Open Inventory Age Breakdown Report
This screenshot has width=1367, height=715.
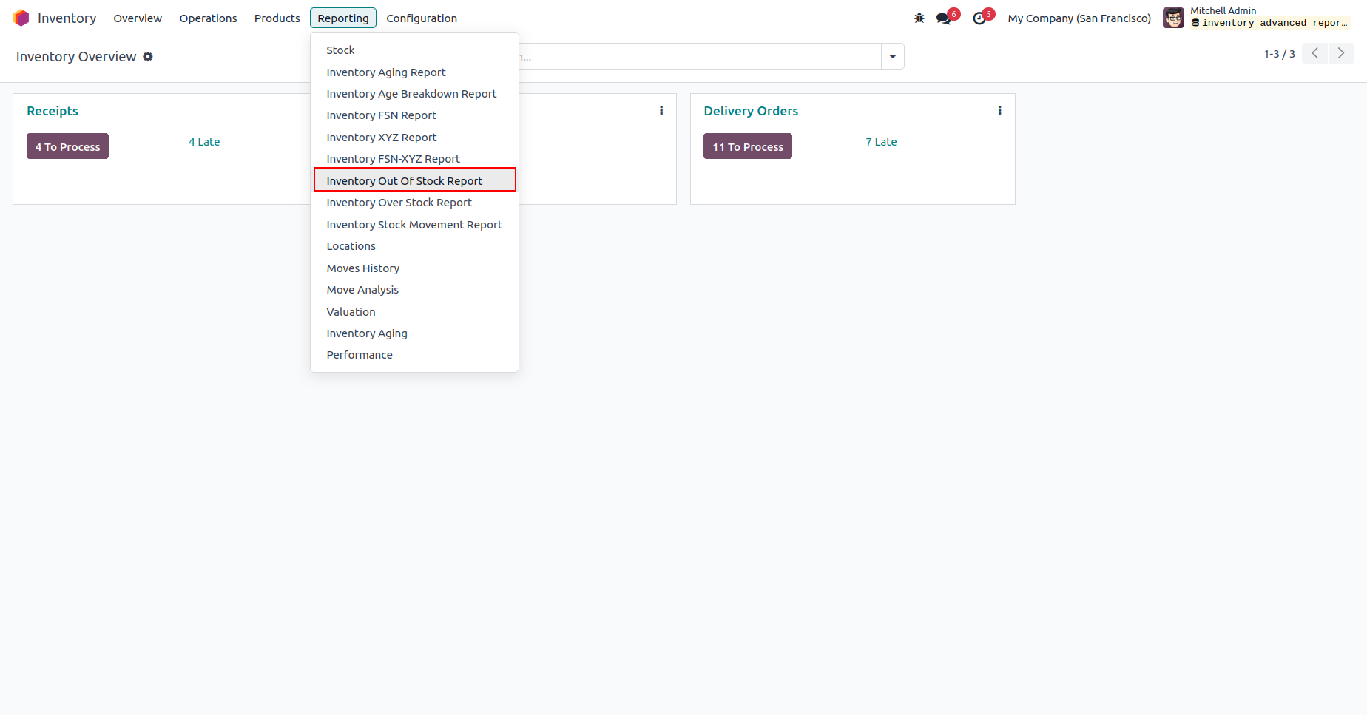click(x=414, y=94)
